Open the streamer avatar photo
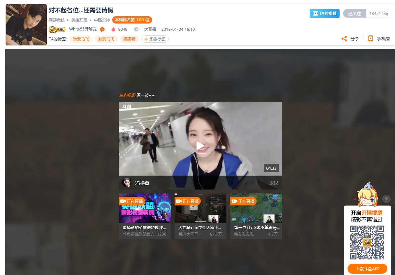This screenshot has width=395, height=275. [x=26, y=25]
